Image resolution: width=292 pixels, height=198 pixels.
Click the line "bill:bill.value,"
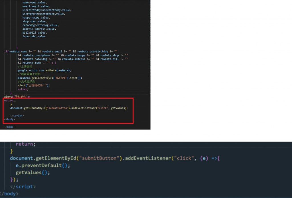[35, 32]
